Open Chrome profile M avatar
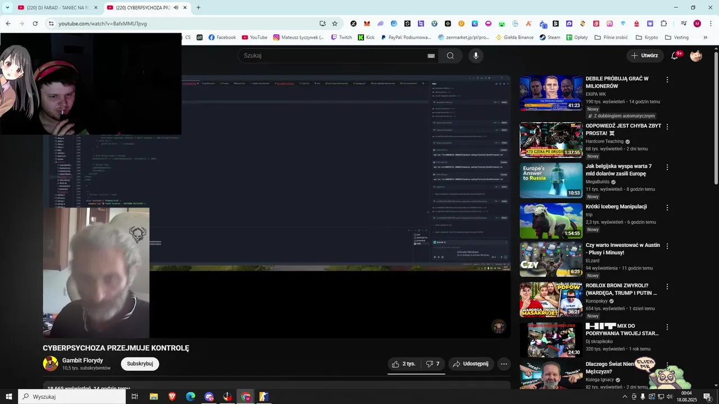 (x=697, y=24)
